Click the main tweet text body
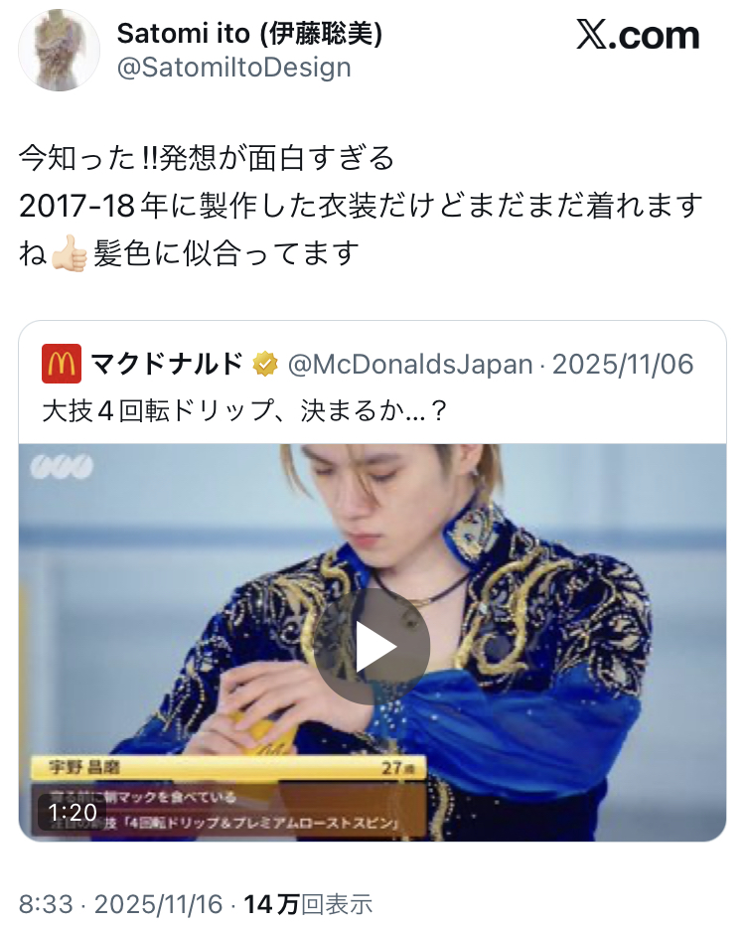The width and height of the screenshot is (745, 926). coord(361,206)
